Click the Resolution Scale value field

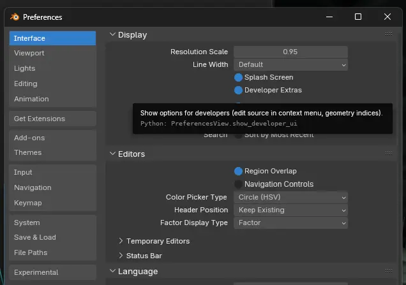coord(290,52)
